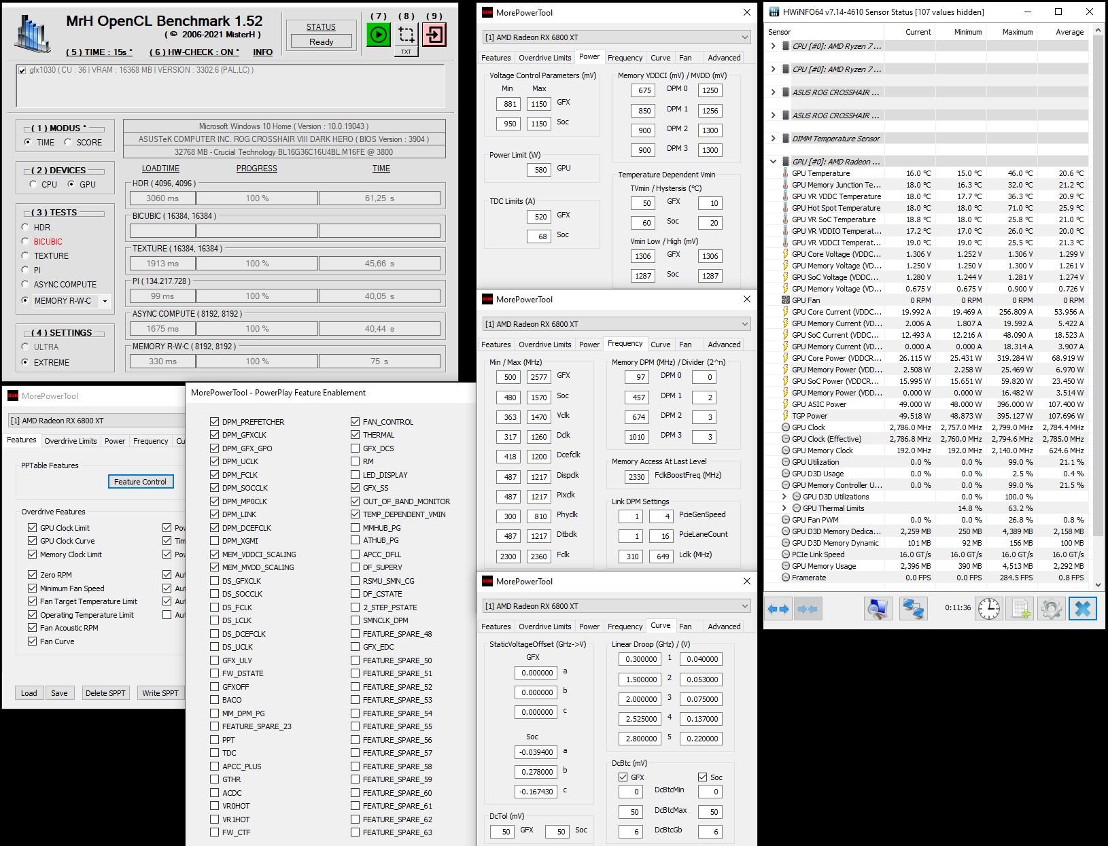Click the (5) TIME : 15s link
The height and width of the screenshot is (846, 1108).
click(x=99, y=52)
